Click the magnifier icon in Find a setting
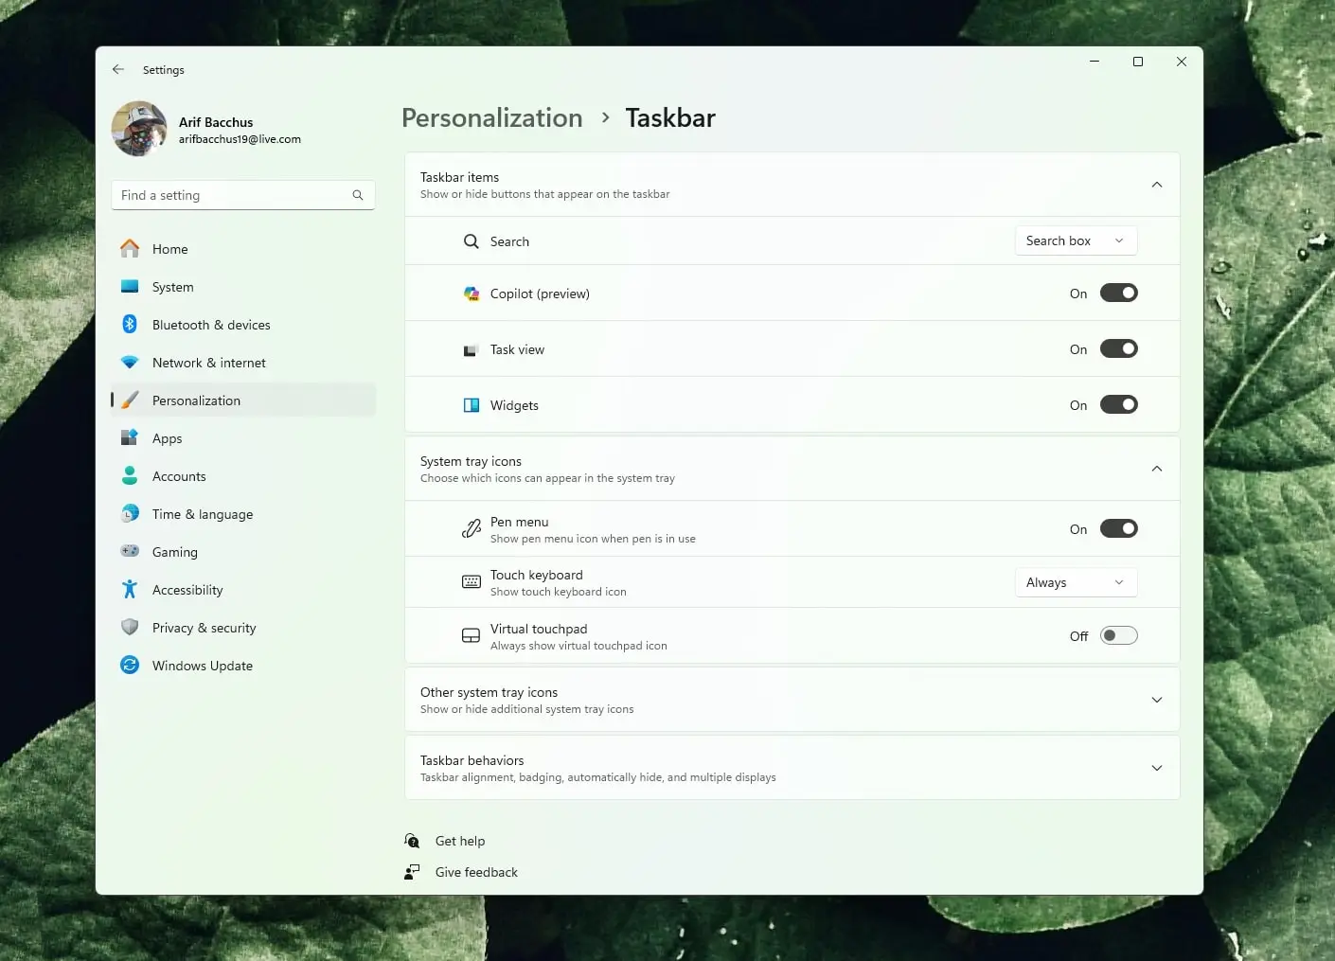The width and height of the screenshot is (1335, 961). pos(358,195)
